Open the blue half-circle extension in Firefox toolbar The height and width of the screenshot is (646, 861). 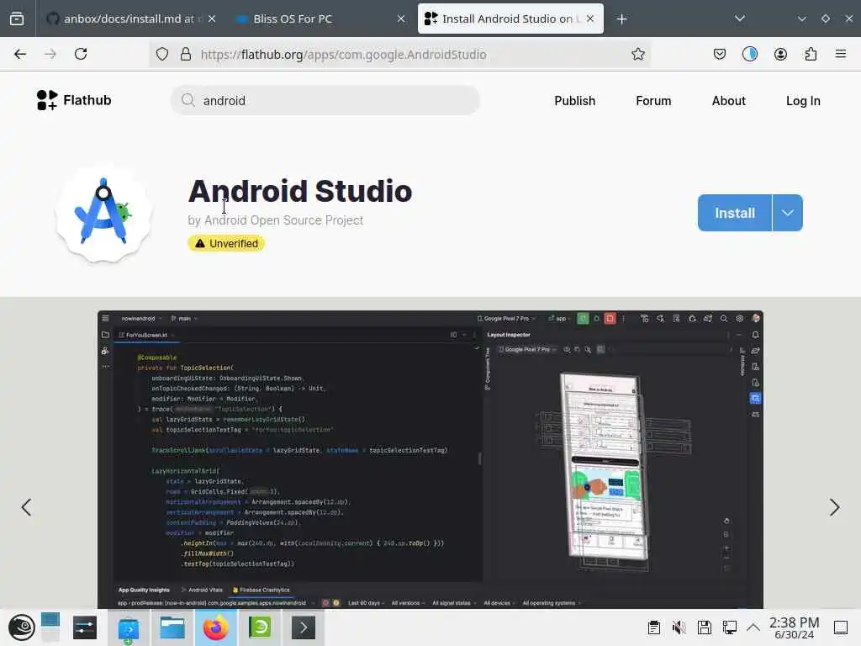click(749, 54)
